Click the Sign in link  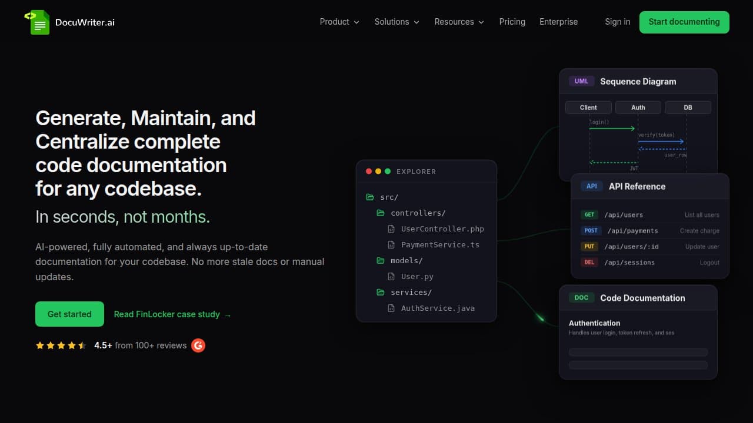(618, 22)
